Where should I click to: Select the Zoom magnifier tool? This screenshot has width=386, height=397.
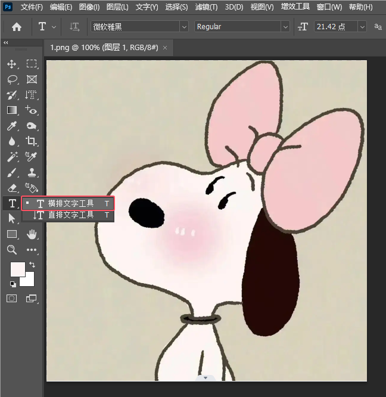[12, 250]
